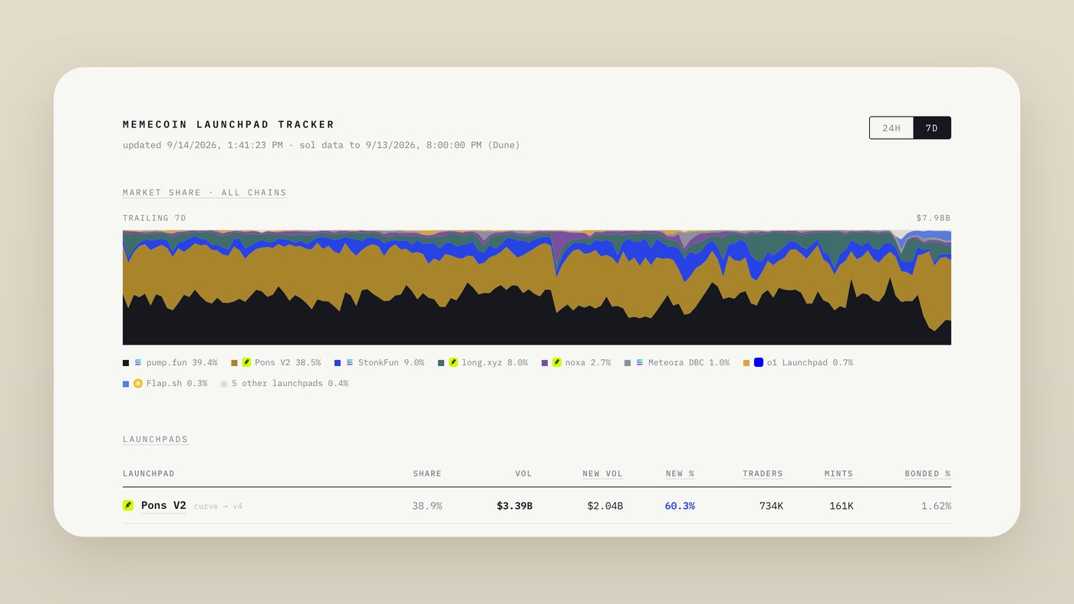Screen dimensions: 1074x604
Task: Click the '161K' mints cell
Action: 841,506
